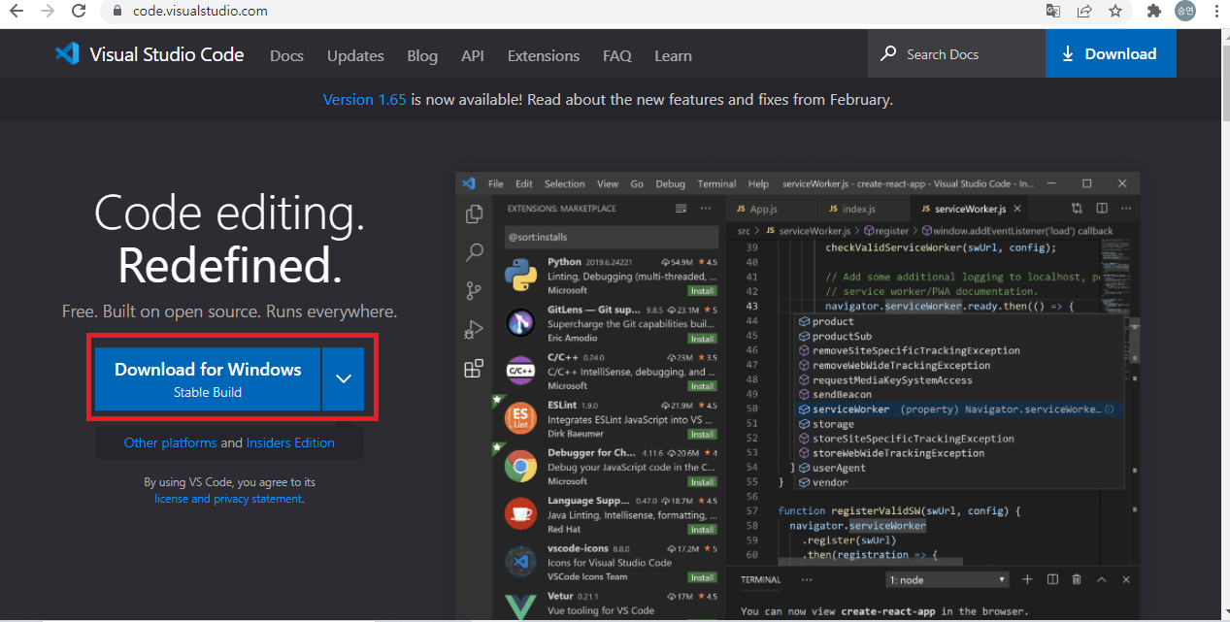Click the Explorer files icon in the preview activity bar
The width and height of the screenshot is (1230, 622).
tap(474, 214)
